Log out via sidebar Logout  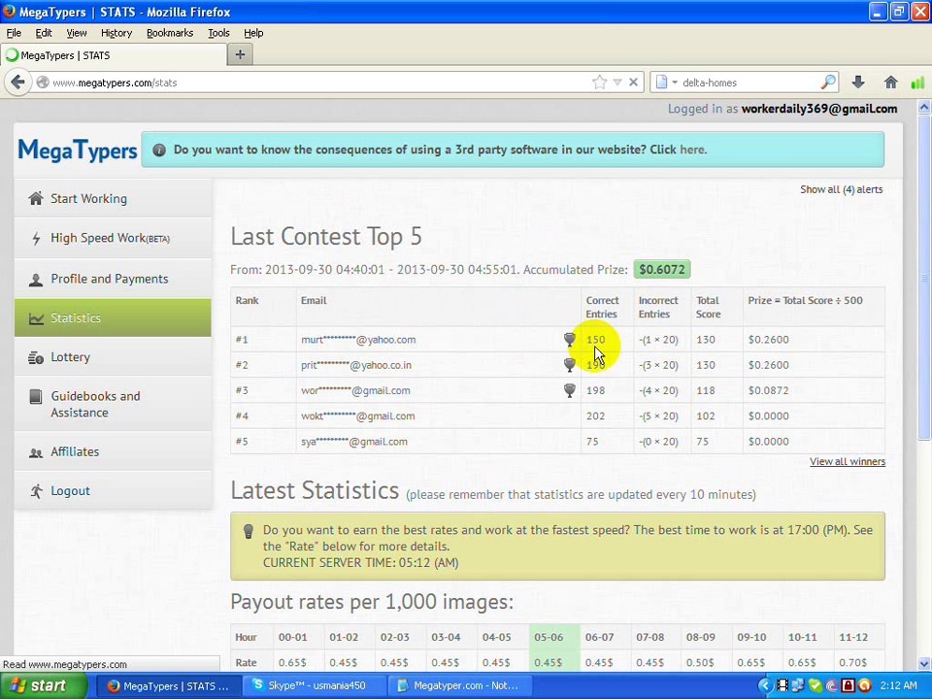click(x=113, y=491)
